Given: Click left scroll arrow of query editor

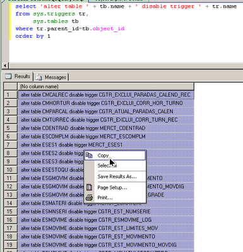Looking at the screenshot, I should point(5,66).
